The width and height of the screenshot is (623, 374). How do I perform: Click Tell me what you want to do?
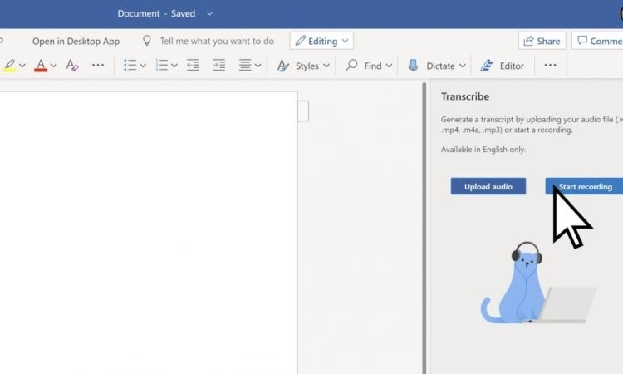pyautogui.click(x=217, y=41)
